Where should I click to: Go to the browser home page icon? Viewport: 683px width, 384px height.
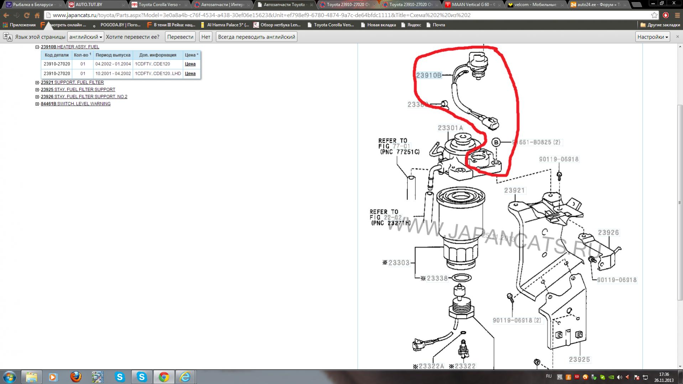tap(37, 15)
